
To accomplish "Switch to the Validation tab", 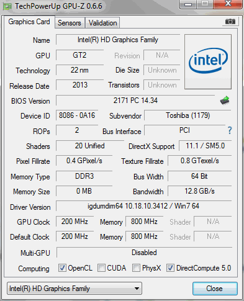I will 102,23.
